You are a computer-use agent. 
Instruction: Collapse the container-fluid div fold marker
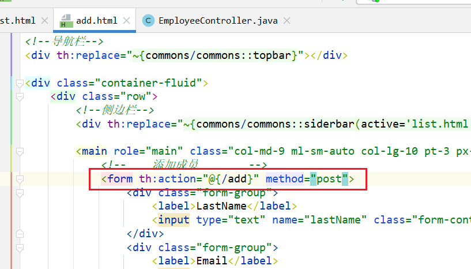click(x=20, y=83)
